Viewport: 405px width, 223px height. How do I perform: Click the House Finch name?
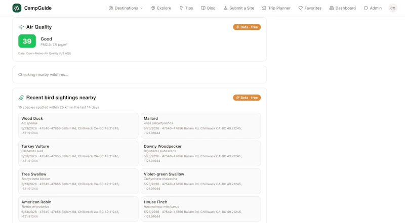[x=155, y=202]
